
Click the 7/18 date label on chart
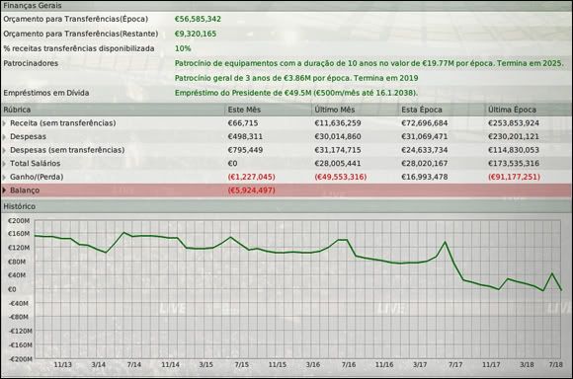(x=556, y=365)
